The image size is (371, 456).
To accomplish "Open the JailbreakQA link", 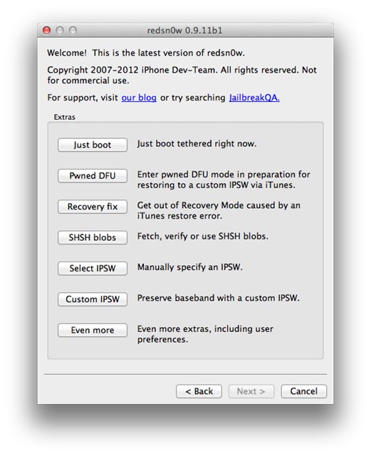I will [254, 98].
